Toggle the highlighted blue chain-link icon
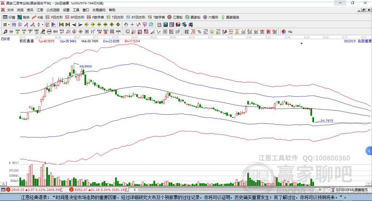 click(x=14, y=25)
